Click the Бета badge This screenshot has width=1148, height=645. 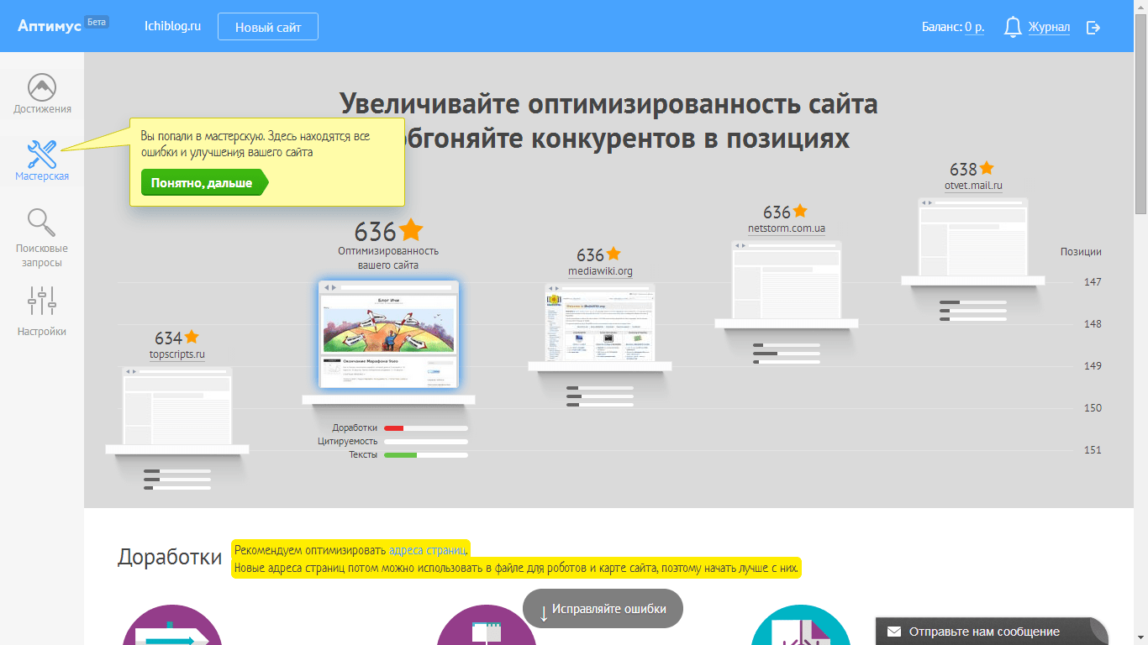point(97,22)
